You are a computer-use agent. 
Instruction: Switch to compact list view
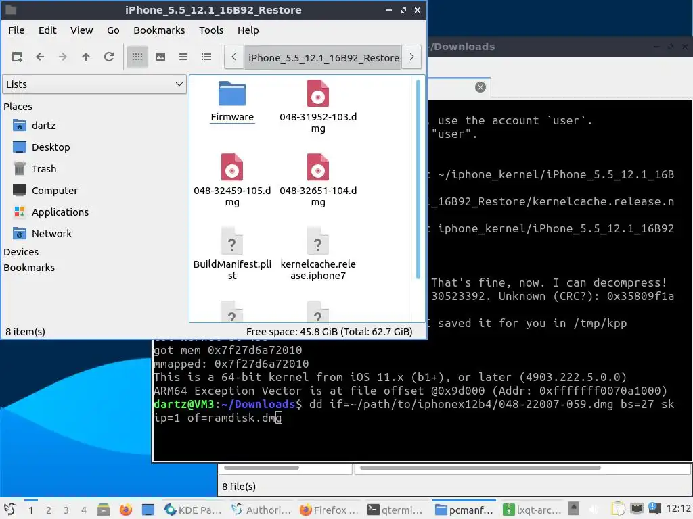pos(183,57)
